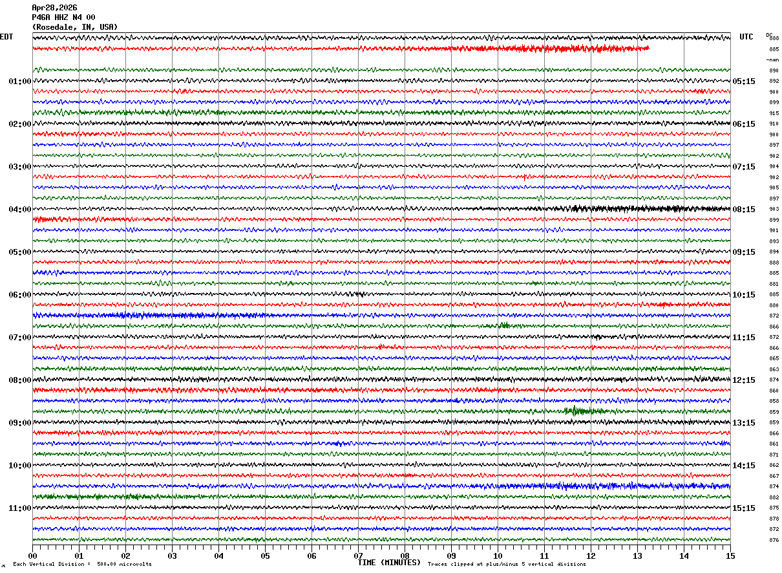
Task: Click the "DC" column header
Action: point(769,35)
